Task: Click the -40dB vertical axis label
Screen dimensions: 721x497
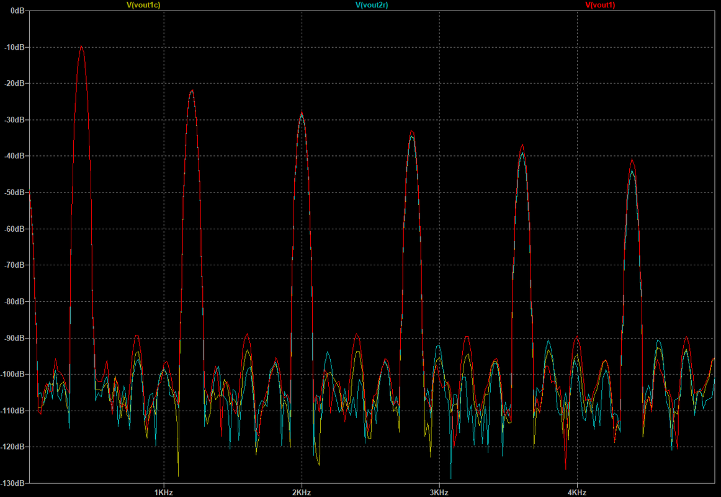Action: tap(15, 156)
